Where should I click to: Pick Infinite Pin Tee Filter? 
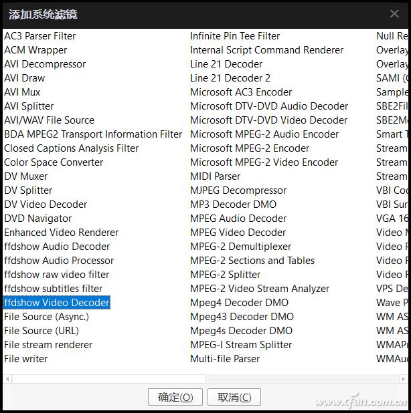point(235,36)
